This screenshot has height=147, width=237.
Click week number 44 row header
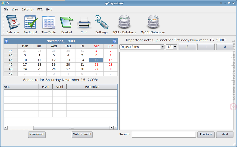(x=11, y=51)
